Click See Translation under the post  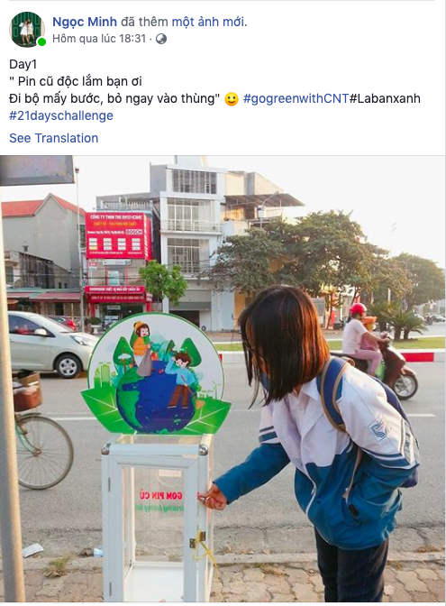[54, 138]
